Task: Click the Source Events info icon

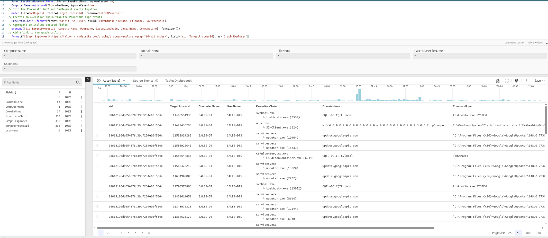Action: tap(157, 81)
